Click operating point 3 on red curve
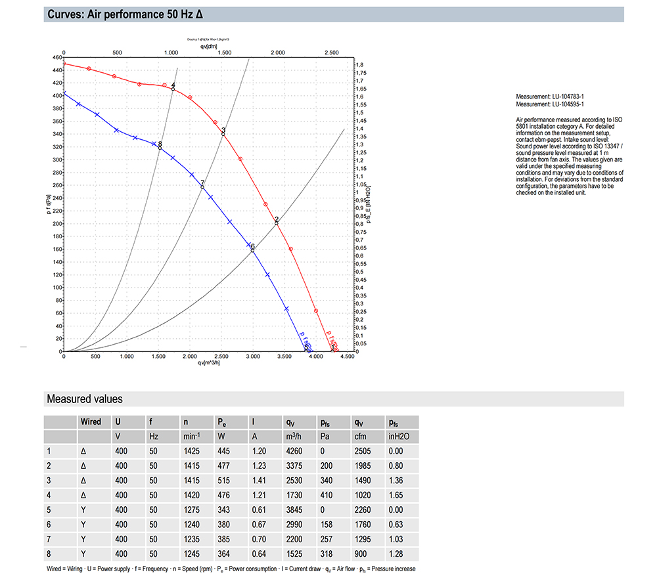 [x=223, y=134]
